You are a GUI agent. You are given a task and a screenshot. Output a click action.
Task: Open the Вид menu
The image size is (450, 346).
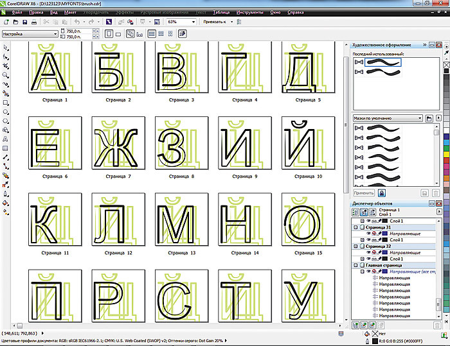53,12
